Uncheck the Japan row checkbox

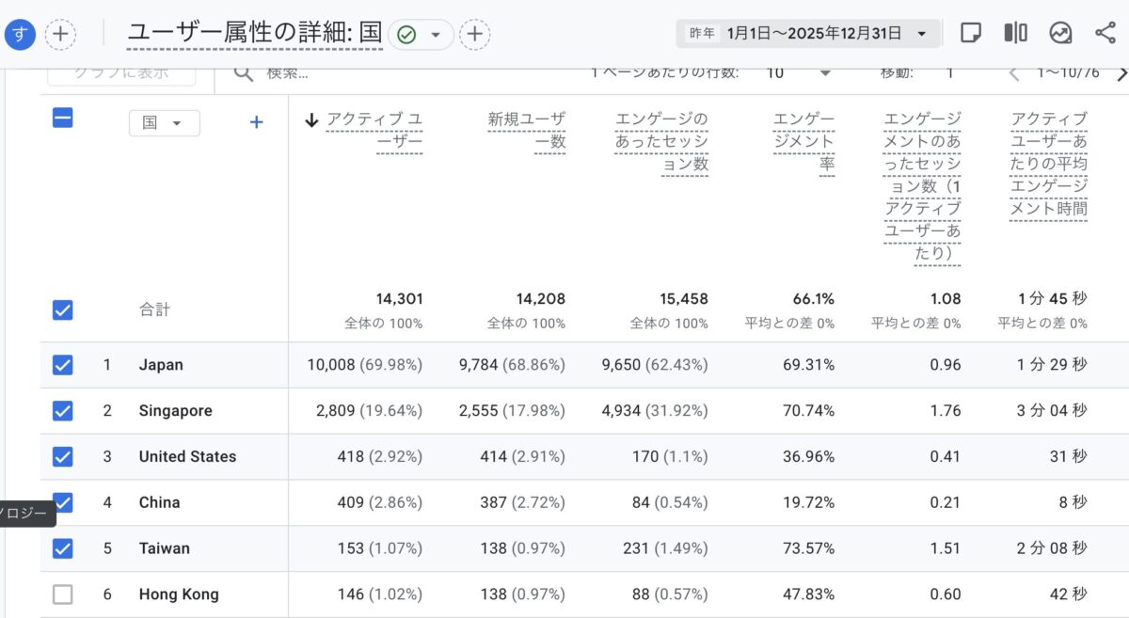[x=62, y=365]
